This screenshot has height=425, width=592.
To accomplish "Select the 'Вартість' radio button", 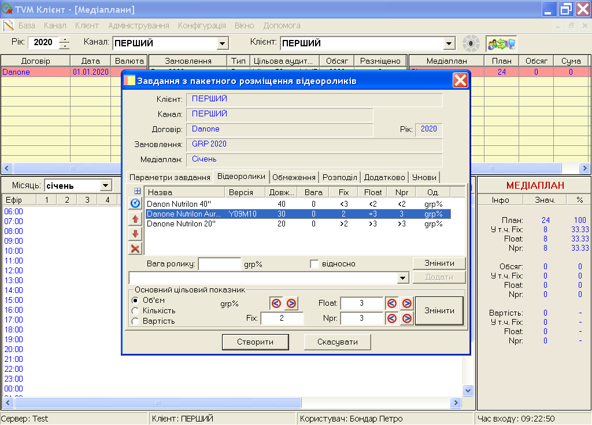I will [x=135, y=321].
